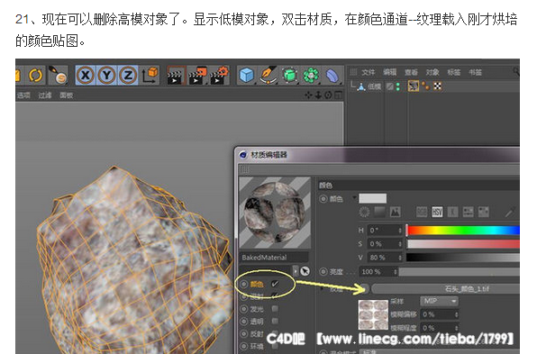Add a cube primitive object
This screenshot has width=537, height=354.
coord(247,76)
